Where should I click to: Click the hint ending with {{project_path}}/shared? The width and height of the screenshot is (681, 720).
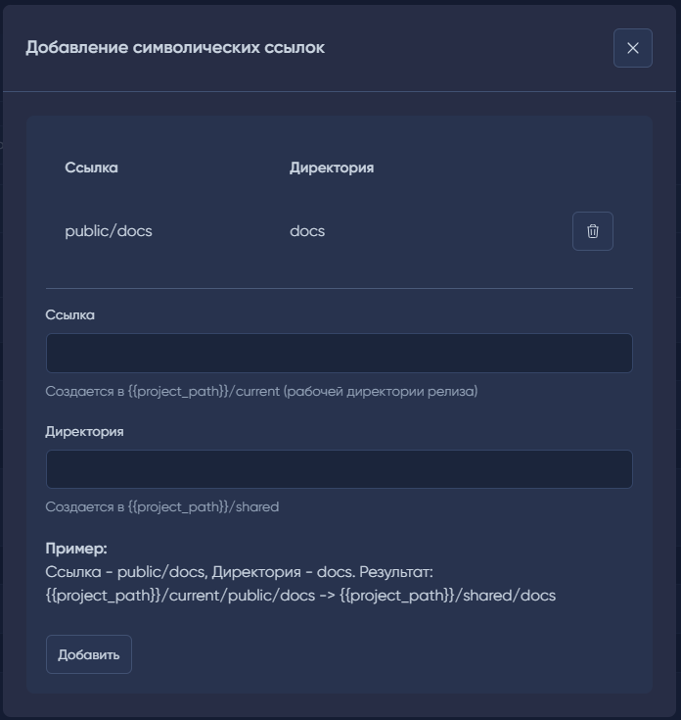162,506
